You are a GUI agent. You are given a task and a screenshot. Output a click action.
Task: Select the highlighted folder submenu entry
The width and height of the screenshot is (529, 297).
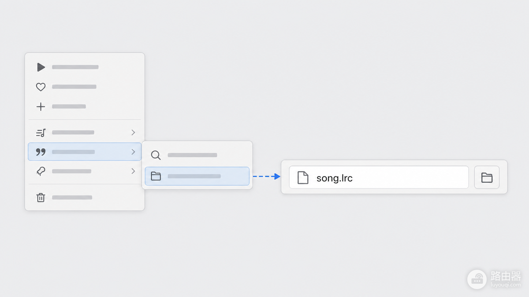coord(197,176)
